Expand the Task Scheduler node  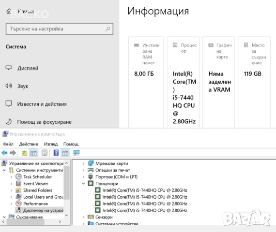pyautogui.click(x=12, y=177)
